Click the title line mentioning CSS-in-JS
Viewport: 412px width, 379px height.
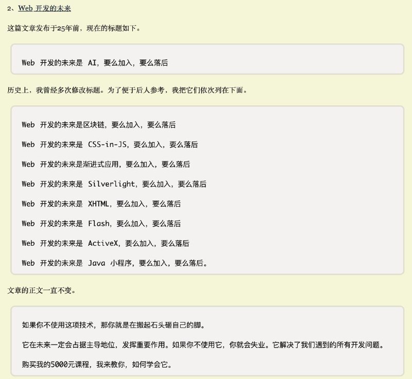(x=110, y=145)
